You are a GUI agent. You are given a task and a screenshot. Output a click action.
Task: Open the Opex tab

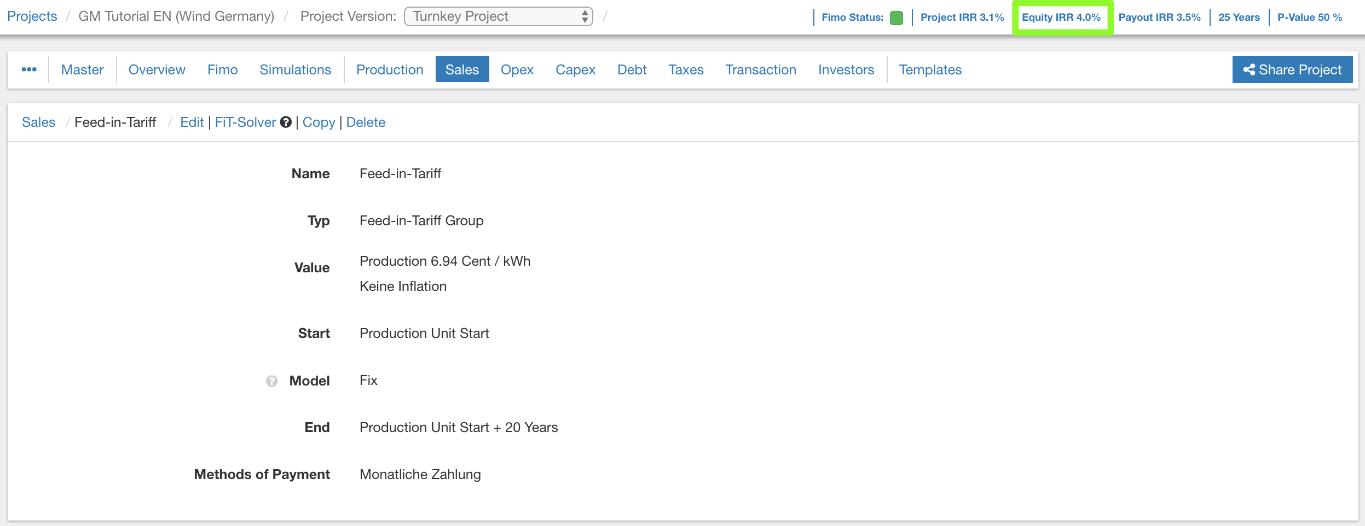(x=517, y=69)
